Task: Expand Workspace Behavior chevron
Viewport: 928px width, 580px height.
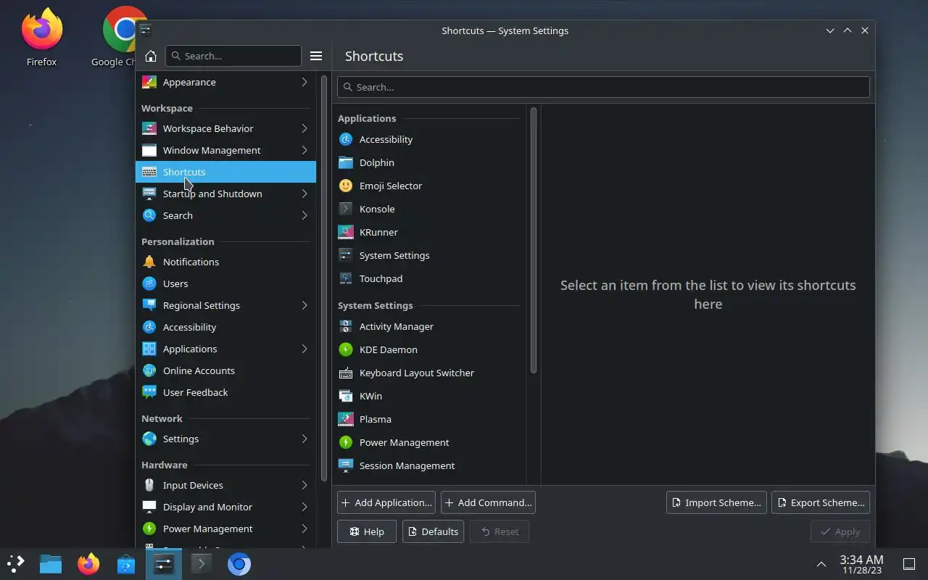Action: point(304,128)
